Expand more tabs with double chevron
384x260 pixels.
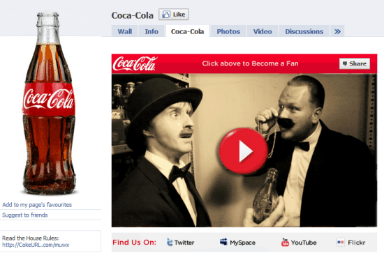337,31
